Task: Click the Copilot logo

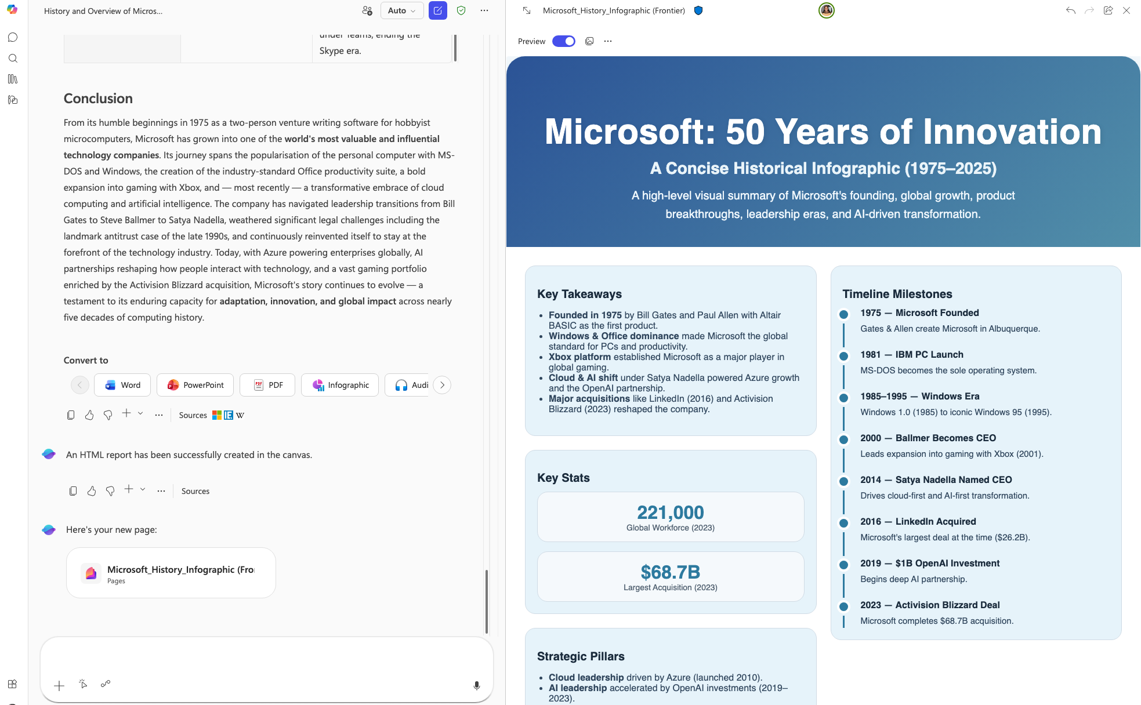Action: coord(13,10)
